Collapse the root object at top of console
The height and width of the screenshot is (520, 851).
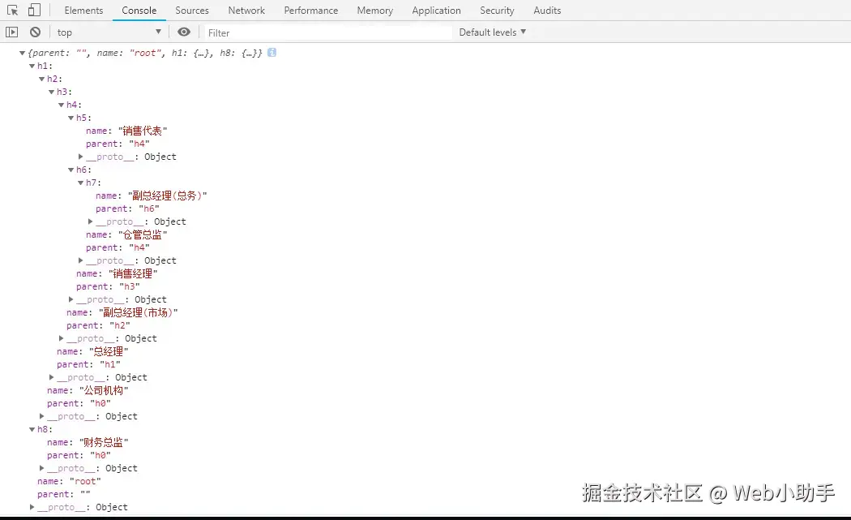pyautogui.click(x=20, y=52)
